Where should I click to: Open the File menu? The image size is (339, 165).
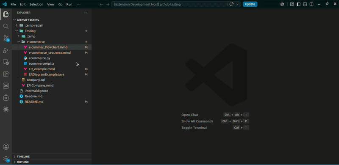coord(13,4)
